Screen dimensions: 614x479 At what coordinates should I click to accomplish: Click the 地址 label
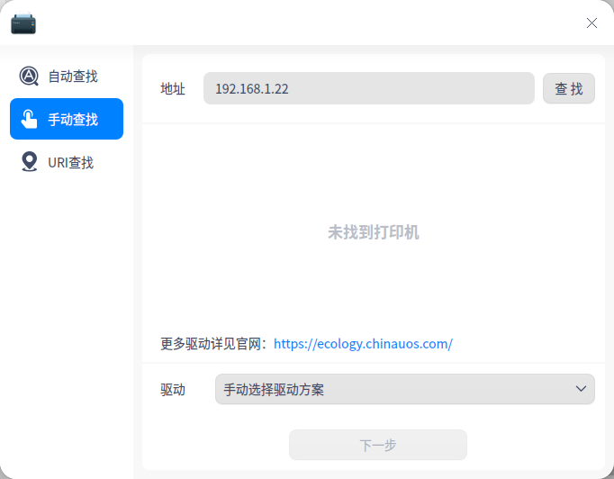tap(173, 89)
